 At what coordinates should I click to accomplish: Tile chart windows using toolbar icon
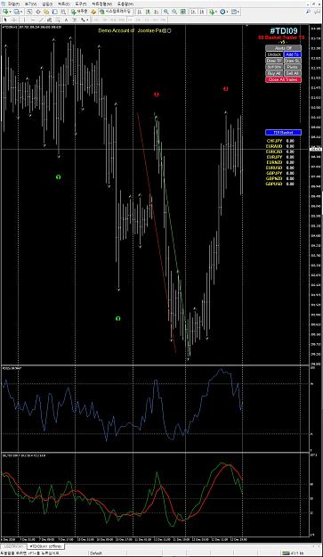(183, 12)
